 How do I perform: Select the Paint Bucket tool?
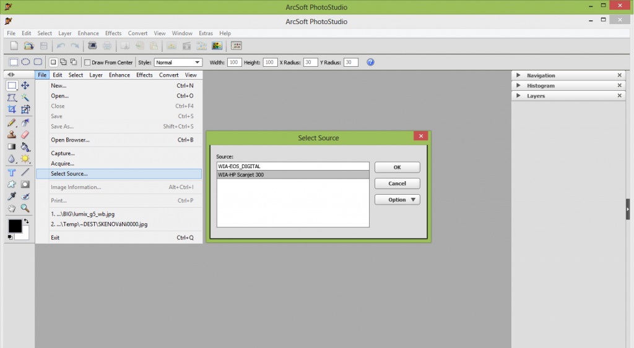coord(25,146)
